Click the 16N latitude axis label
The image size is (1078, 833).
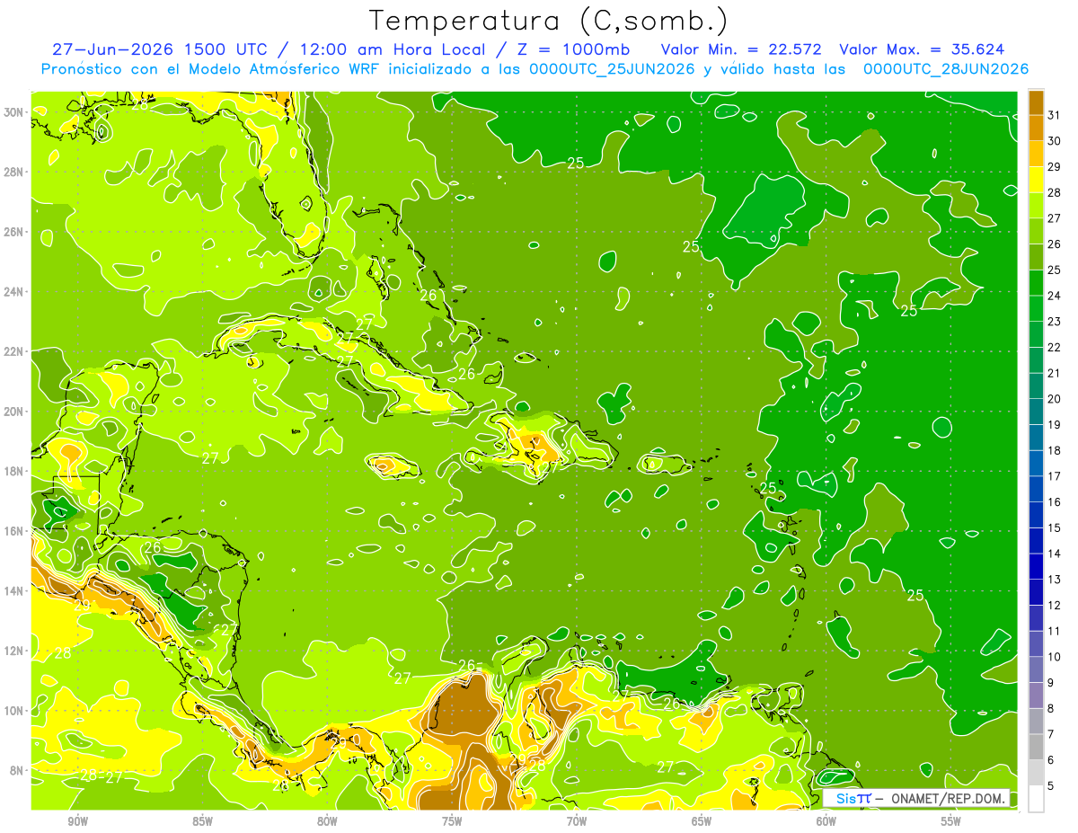(x=14, y=531)
